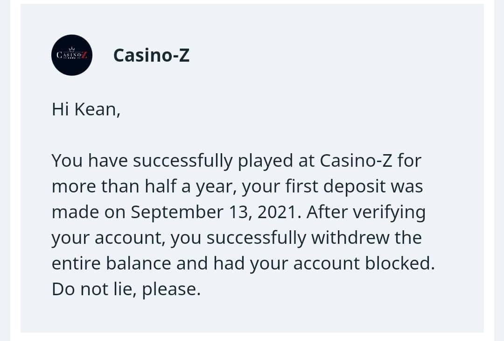The width and height of the screenshot is (504, 341).
Task: Click the sentence "Do not lie, please."
Action: [126, 289]
